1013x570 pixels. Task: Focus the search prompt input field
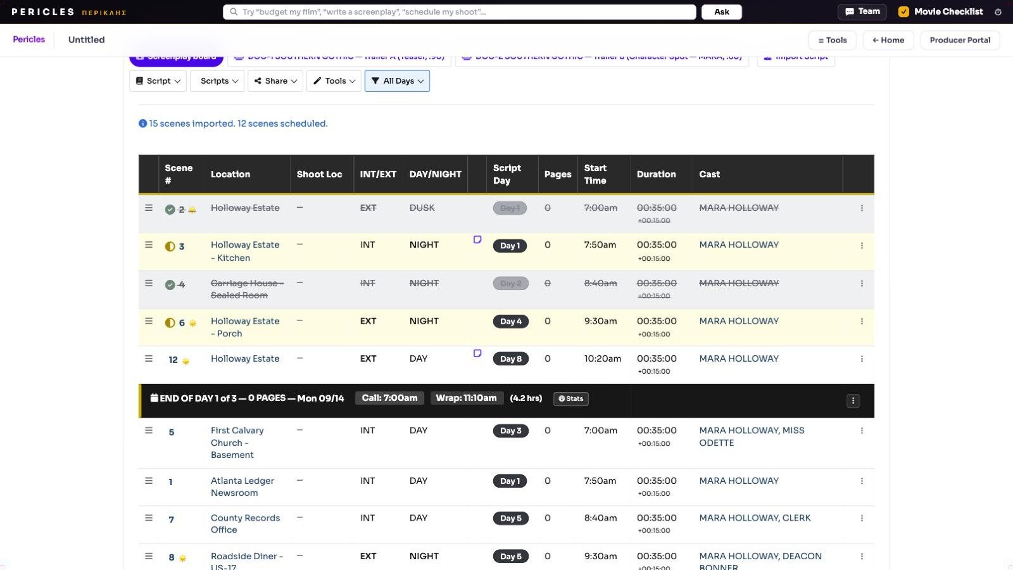(x=460, y=12)
